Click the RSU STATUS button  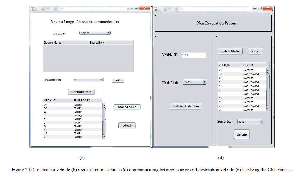tap(127, 107)
